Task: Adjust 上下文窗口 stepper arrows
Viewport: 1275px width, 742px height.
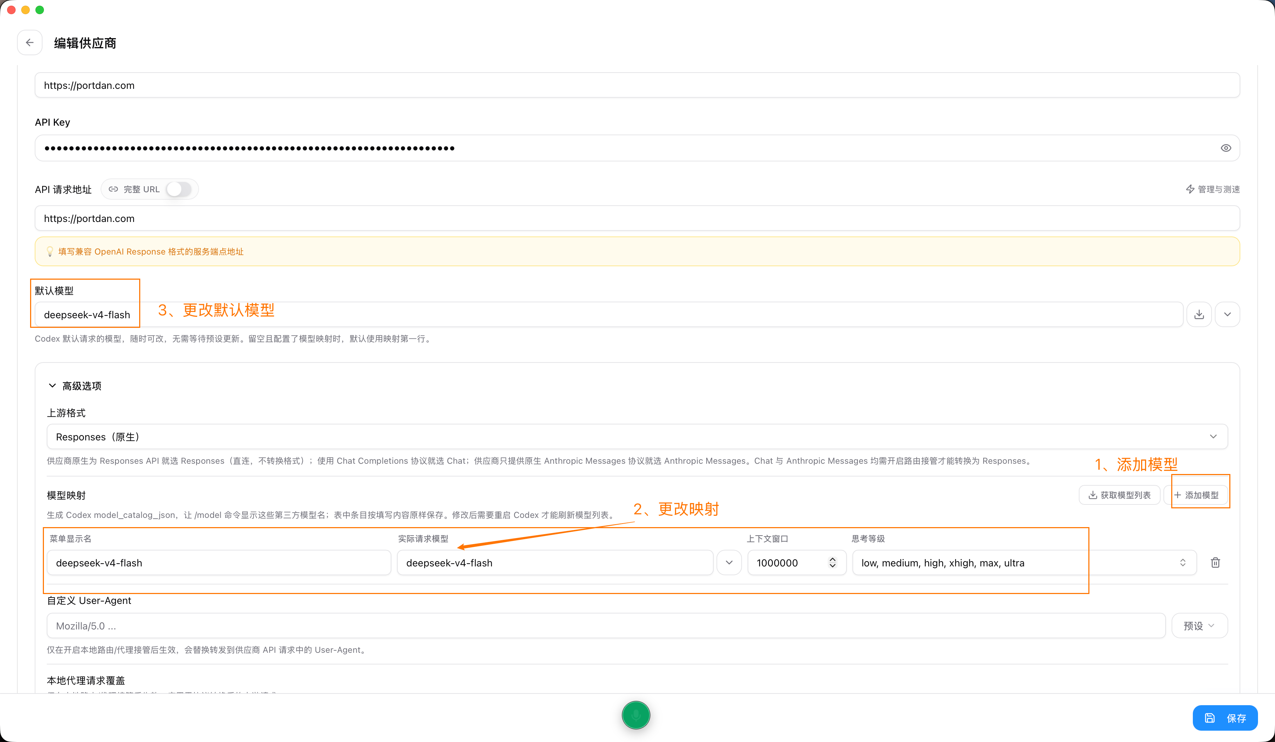Action: 832,563
